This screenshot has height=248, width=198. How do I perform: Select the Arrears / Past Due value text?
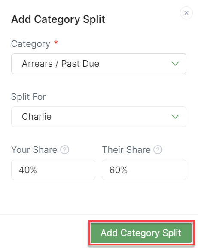(61, 64)
